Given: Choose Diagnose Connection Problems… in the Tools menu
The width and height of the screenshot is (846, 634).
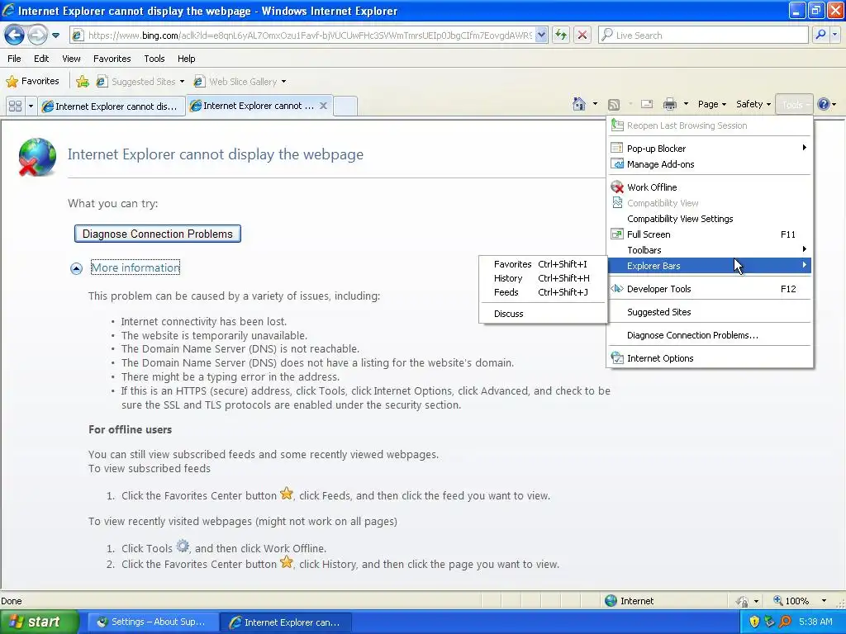Looking at the screenshot, I should 710,335.
